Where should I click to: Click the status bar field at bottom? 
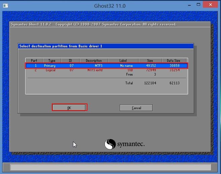tap(110, 167)
